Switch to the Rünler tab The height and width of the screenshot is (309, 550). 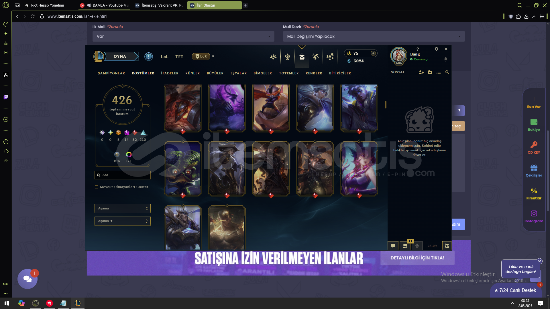192,73
